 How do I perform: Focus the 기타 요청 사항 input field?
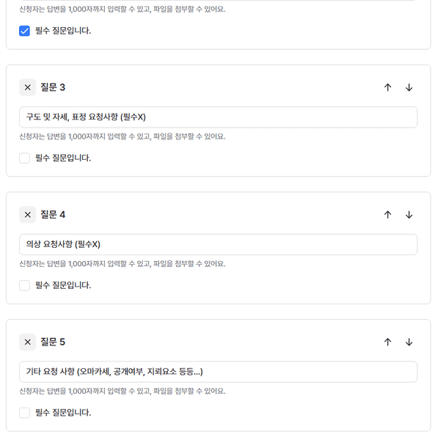[x=218, y=372]
